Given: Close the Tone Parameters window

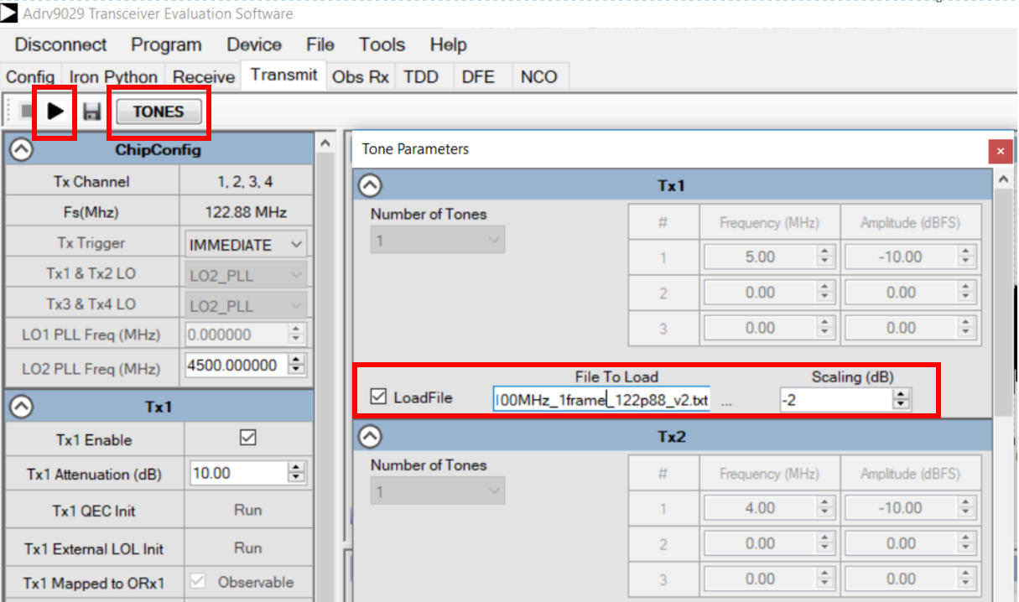Looking at the screenshot, I should pos(1000,152).
